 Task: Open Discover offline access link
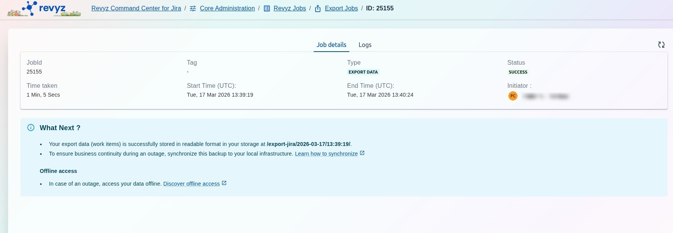click(191, 184)
